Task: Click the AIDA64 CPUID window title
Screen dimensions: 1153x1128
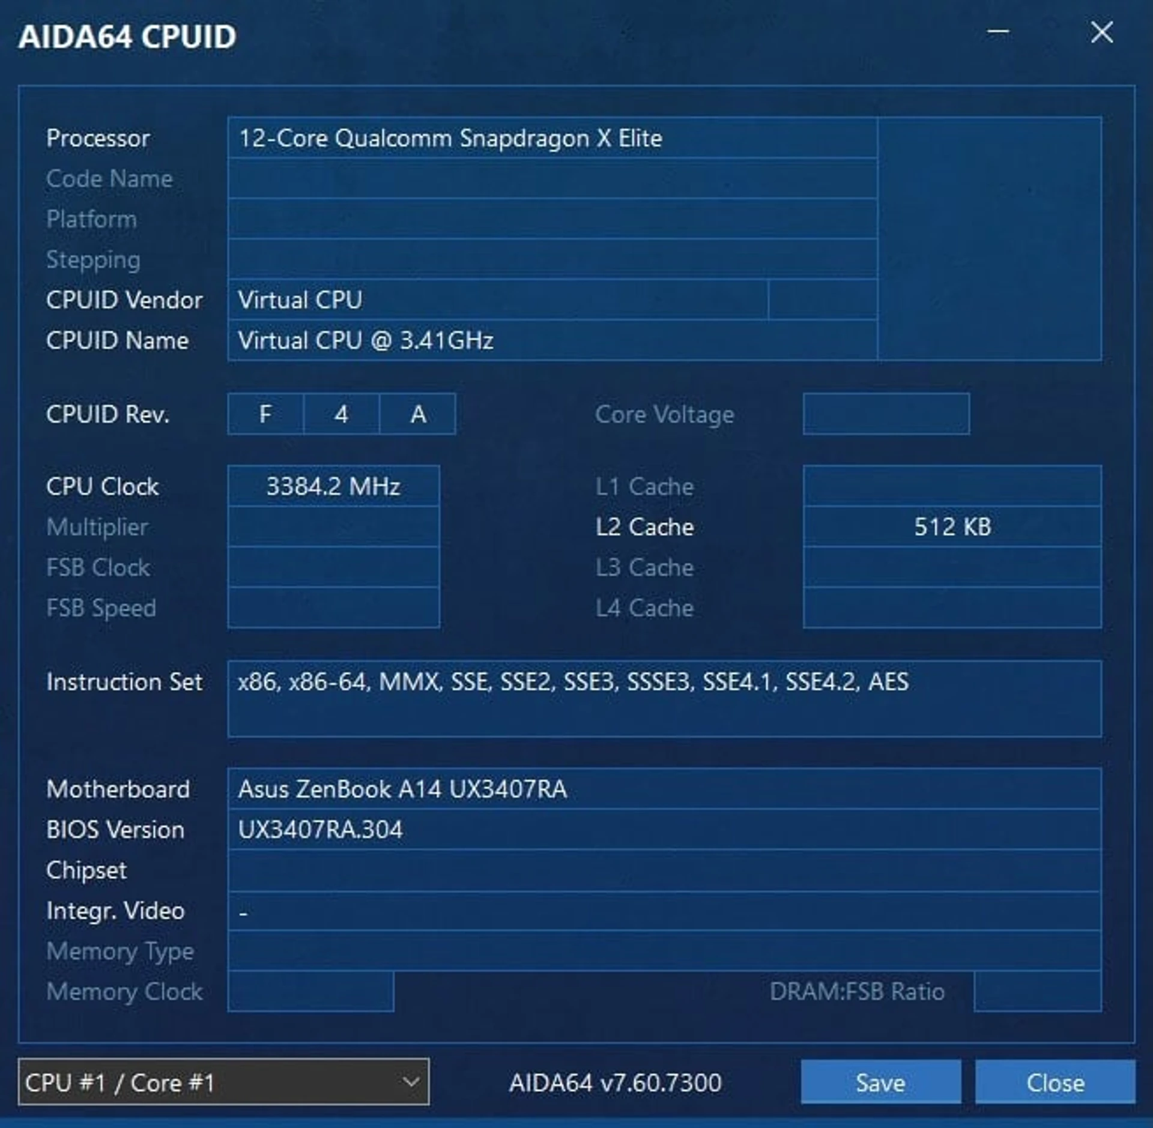Action: (x=127, y=37)
